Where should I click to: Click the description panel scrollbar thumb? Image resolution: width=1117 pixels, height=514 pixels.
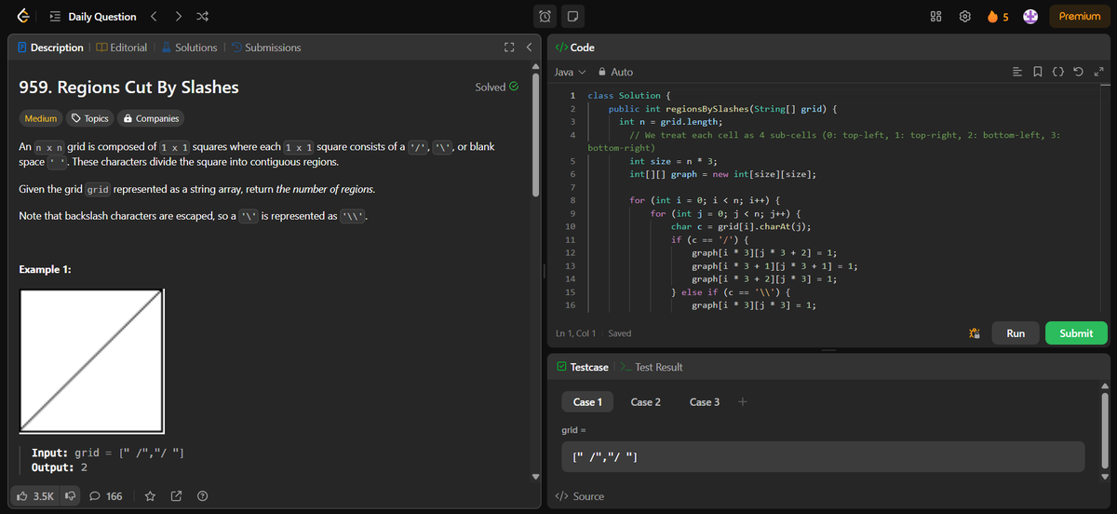535,134
